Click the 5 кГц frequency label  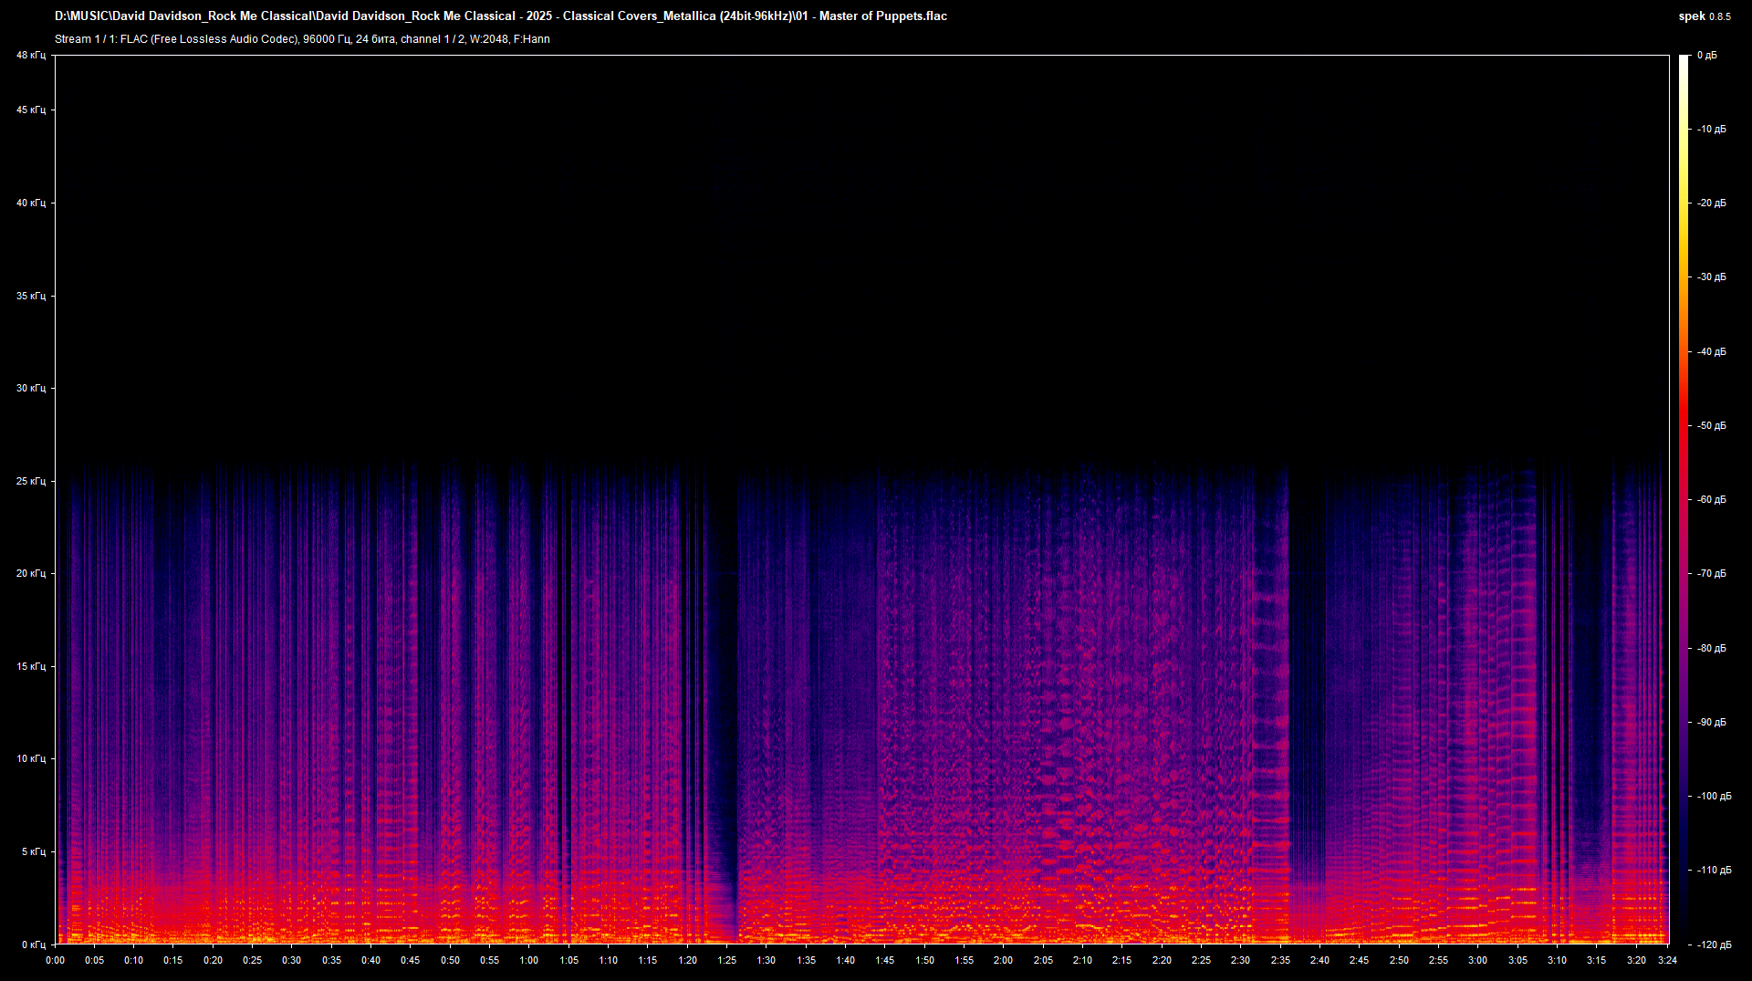pos(34,852)
